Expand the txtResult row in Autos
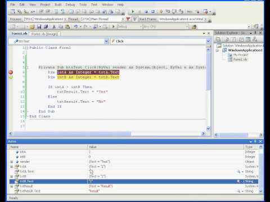270x202 pixels. [x=12, y=186]
